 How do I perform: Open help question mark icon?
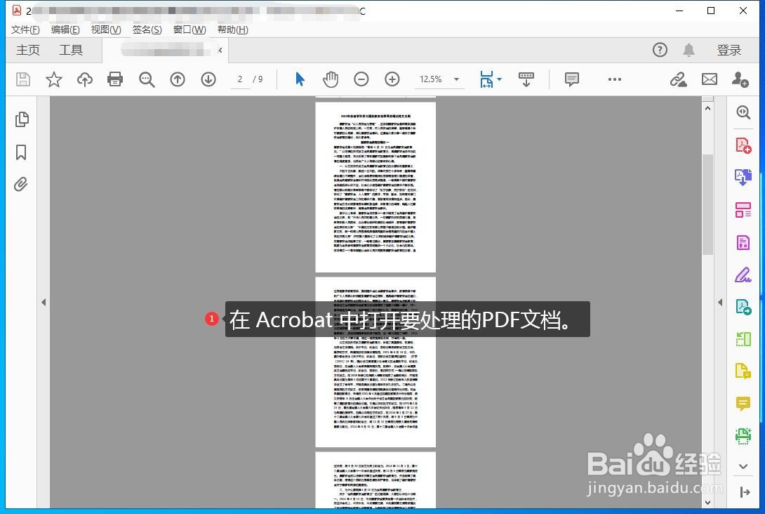[x=660, y=50]
